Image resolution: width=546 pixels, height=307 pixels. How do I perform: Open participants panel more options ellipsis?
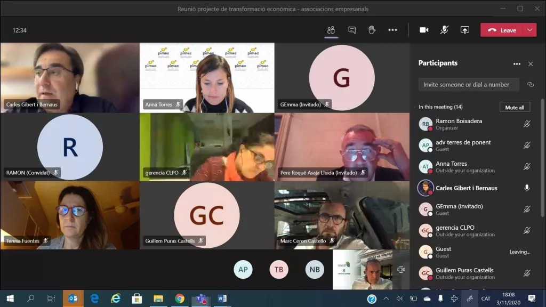[517, 64]
